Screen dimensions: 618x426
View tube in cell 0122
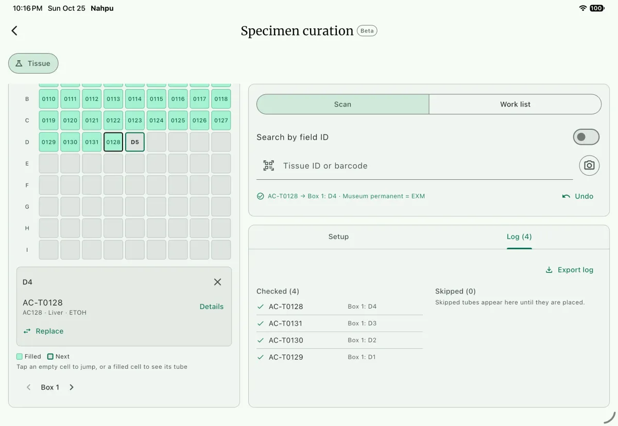point(113,121)
